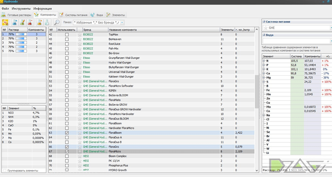Click star icon in row 63 FloraBloom

(x=80, y=133)
